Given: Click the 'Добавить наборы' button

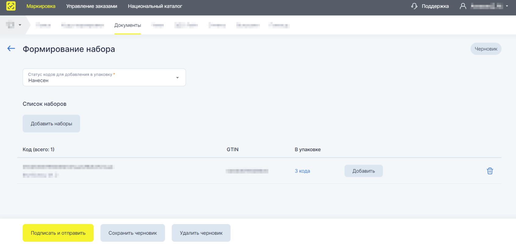Looking at the screenshot, I should 51,123.
